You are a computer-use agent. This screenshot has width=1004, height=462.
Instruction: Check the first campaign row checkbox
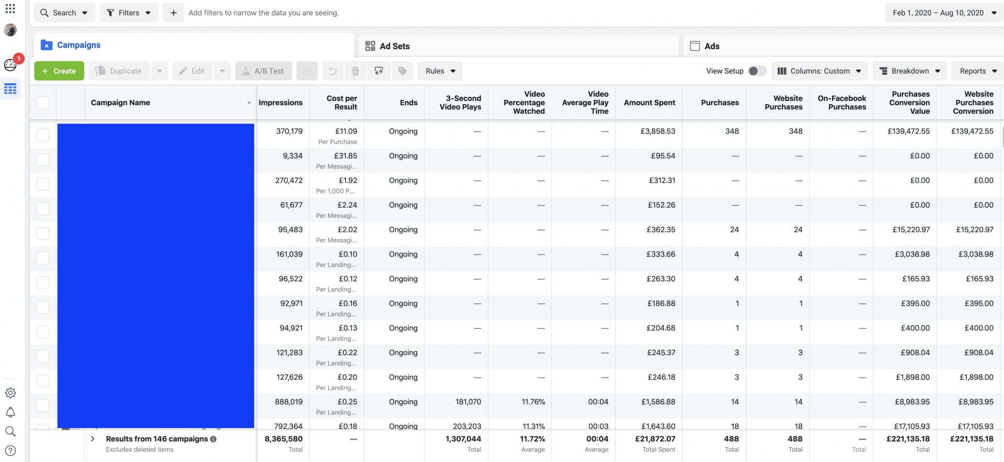point(43,135)
